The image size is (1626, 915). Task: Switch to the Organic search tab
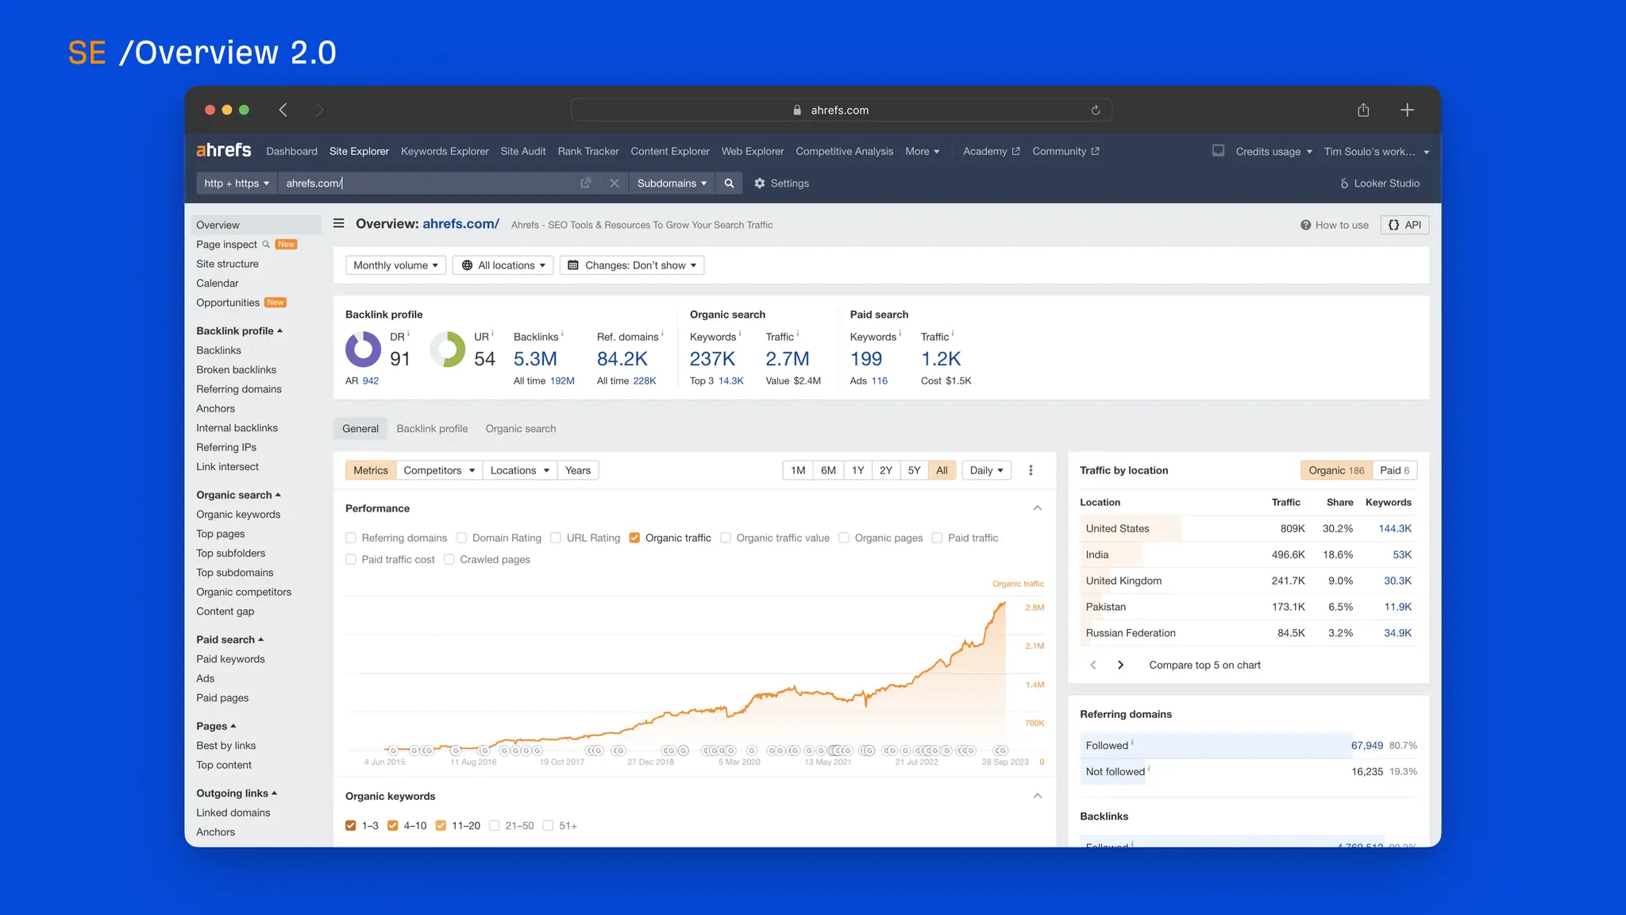521,429
